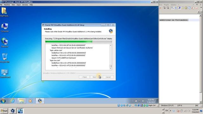Click the host Start button

tap(4, 111)
